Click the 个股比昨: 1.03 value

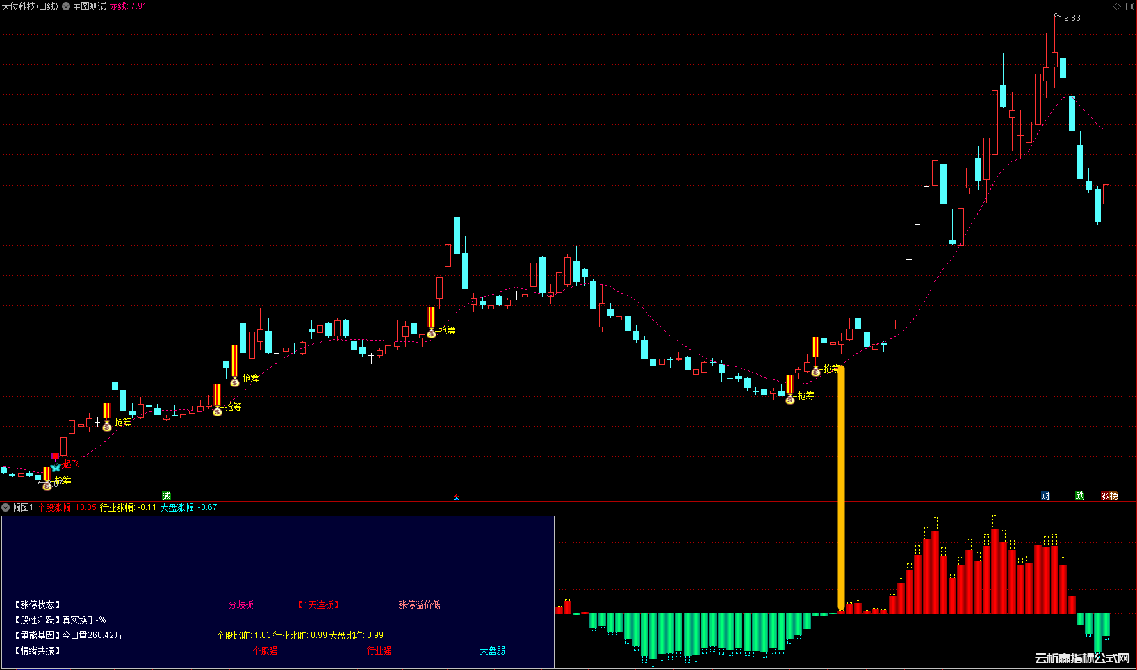[244, 635]
